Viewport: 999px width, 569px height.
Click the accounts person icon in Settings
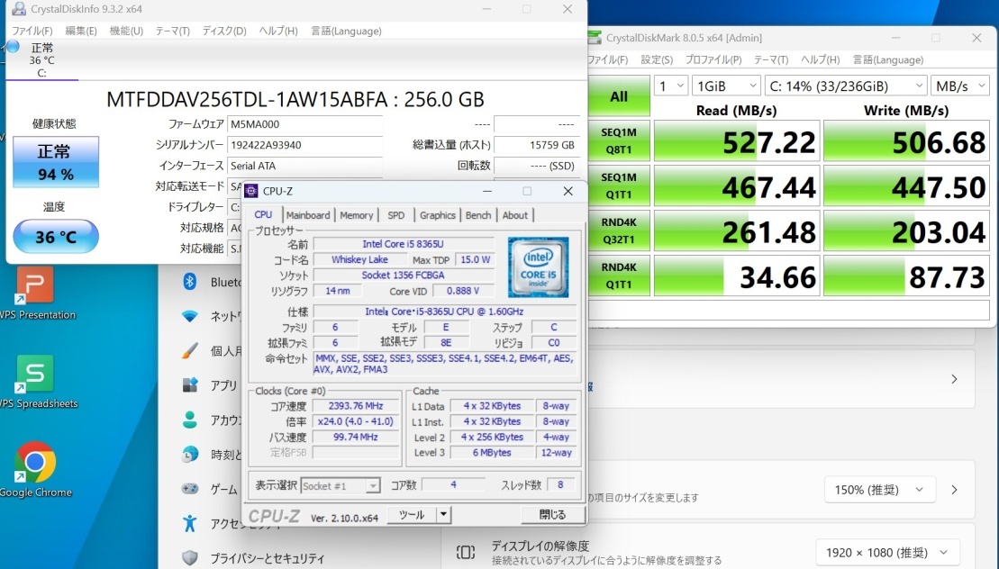190,420
